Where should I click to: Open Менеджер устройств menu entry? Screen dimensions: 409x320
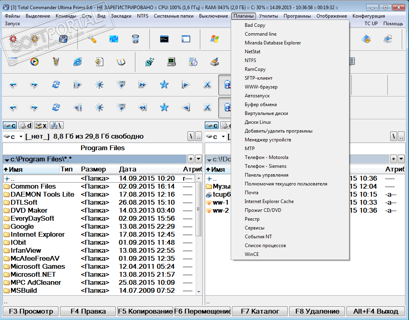point(290,140)
